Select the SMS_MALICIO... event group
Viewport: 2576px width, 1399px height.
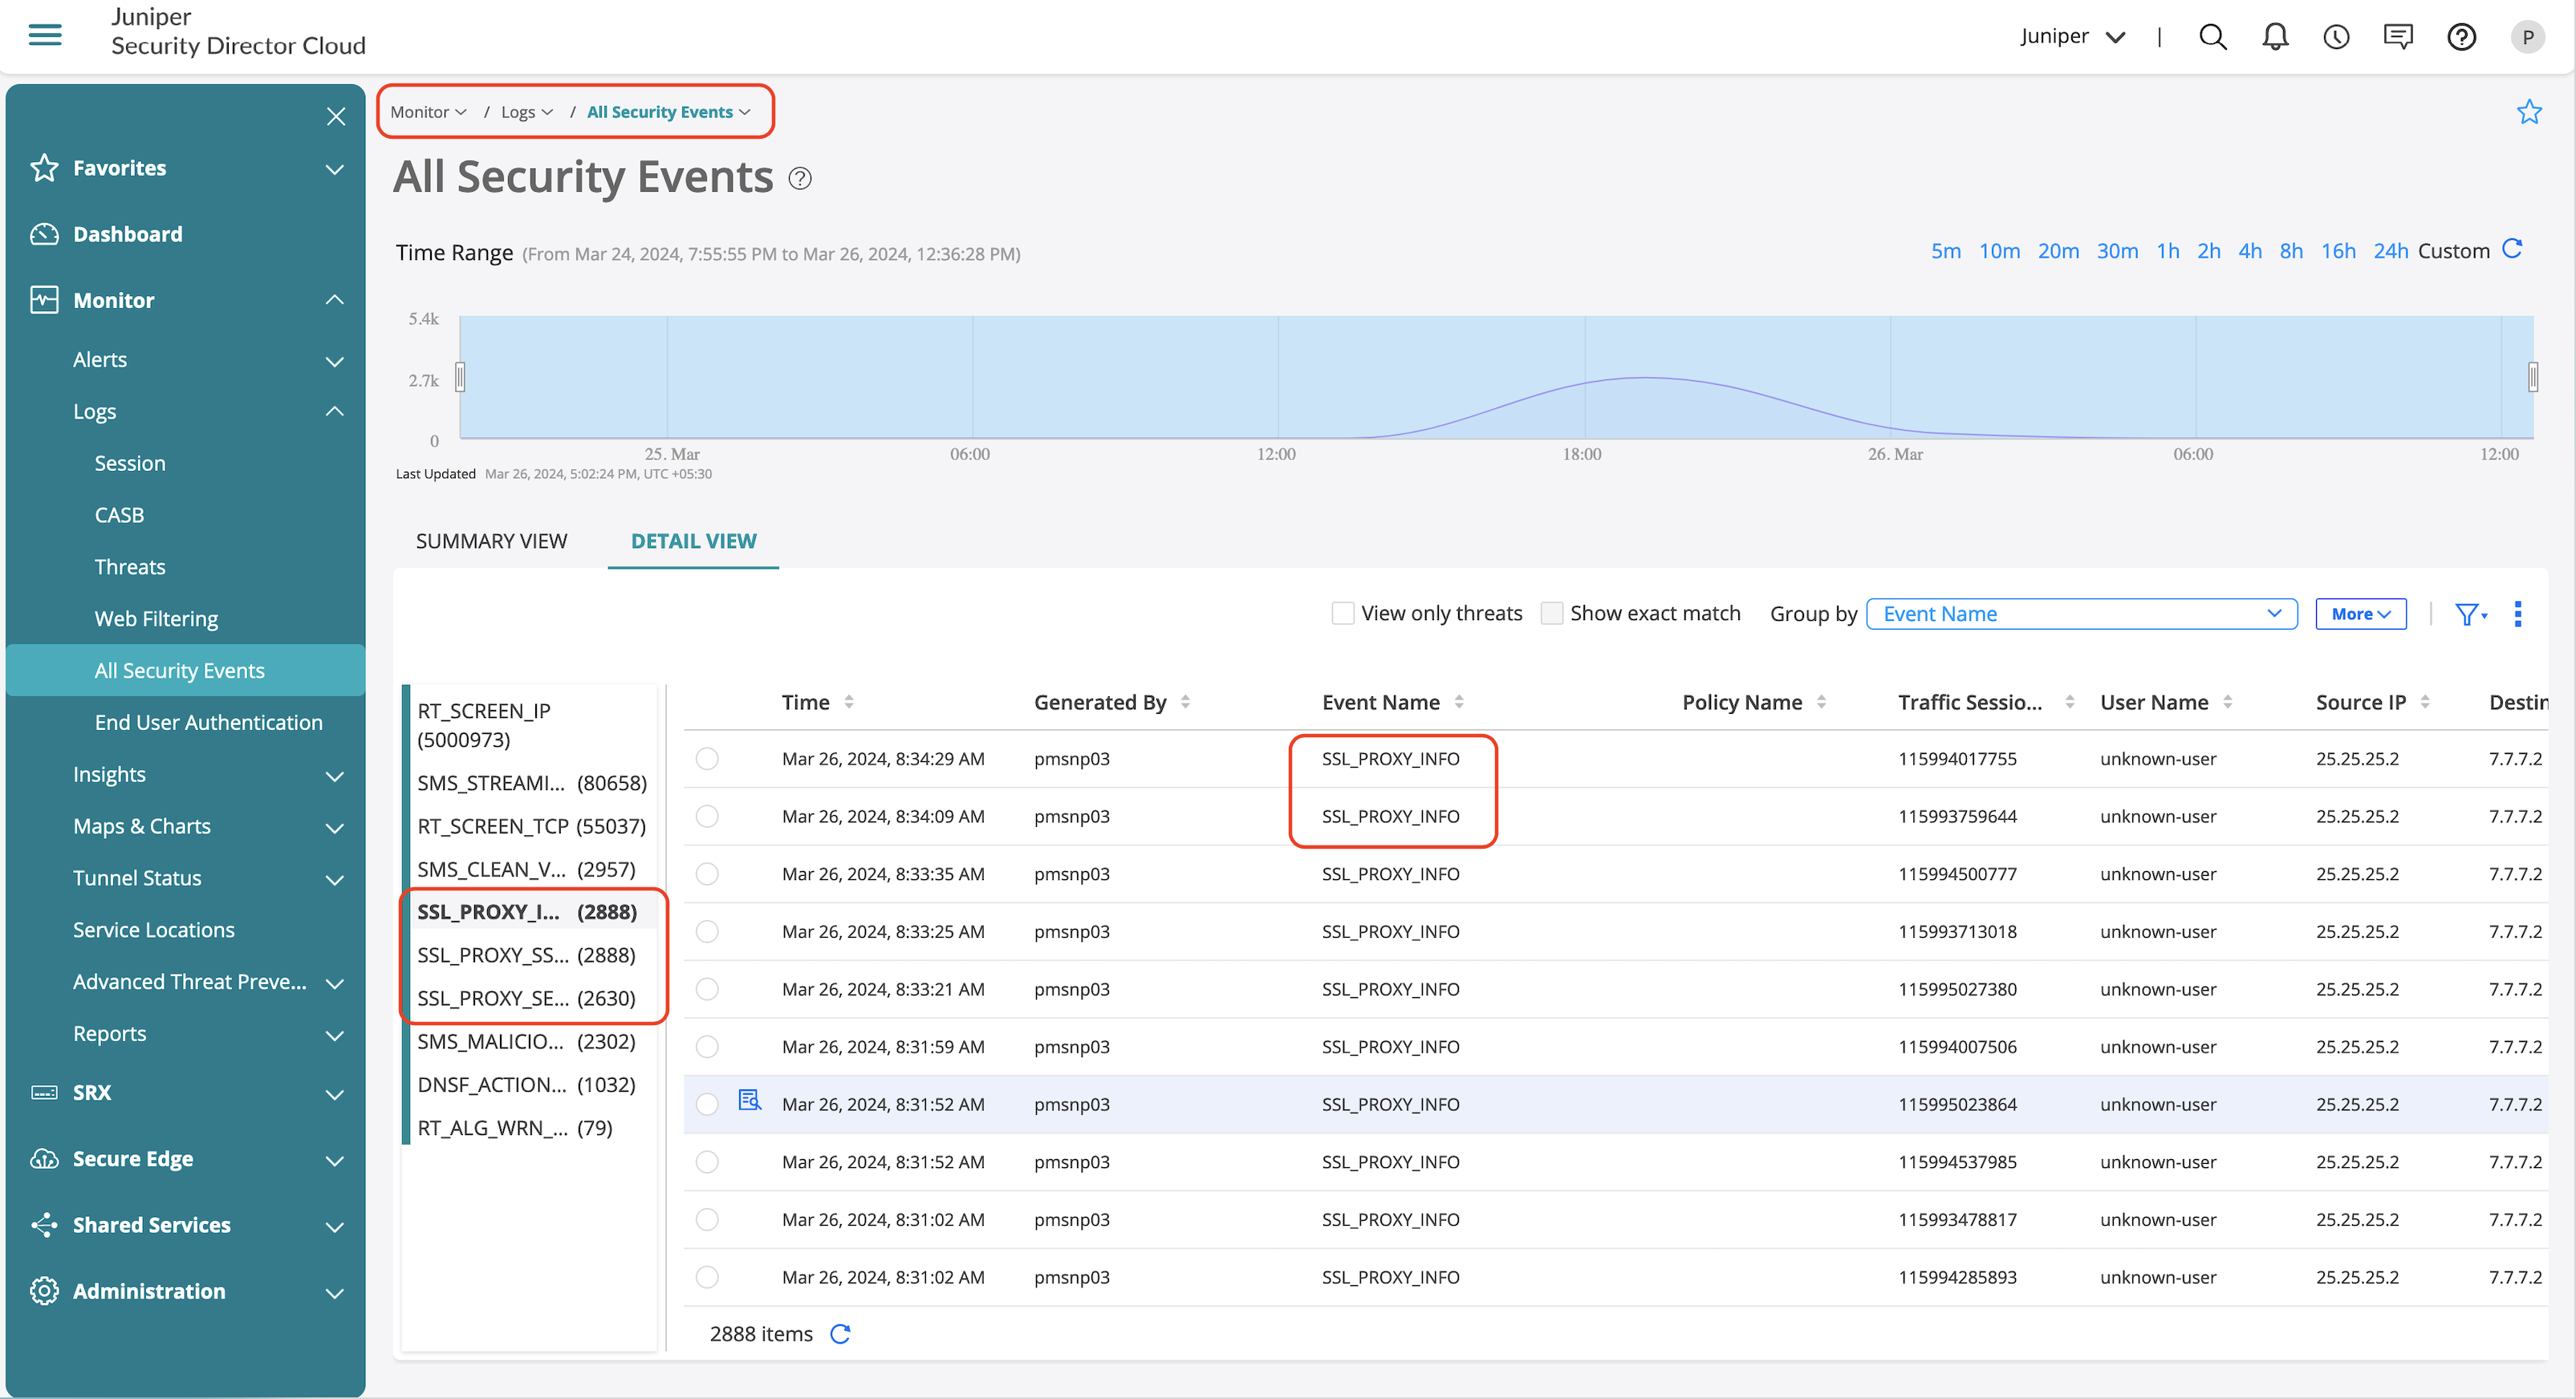point(526,1041)
